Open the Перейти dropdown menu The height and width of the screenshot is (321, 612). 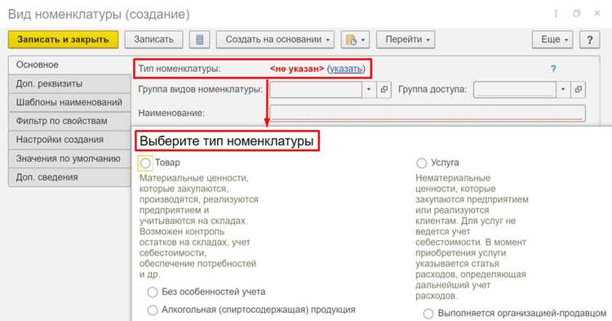point(406,40)
